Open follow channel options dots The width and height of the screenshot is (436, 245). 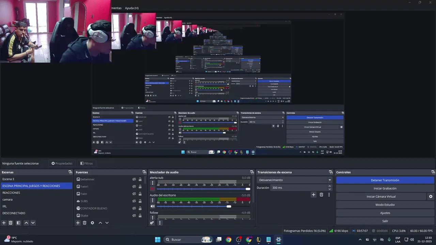[x=152, y=217]
